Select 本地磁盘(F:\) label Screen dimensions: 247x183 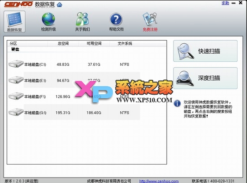pyautogui.click(x=35, y=96)
